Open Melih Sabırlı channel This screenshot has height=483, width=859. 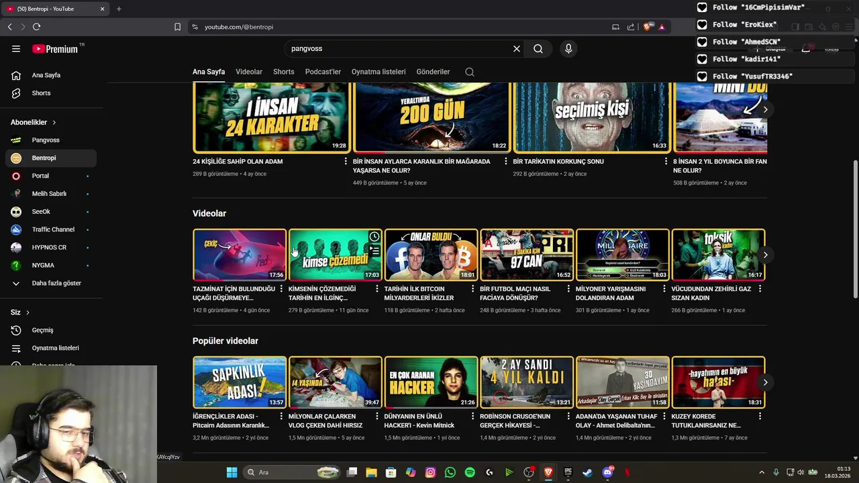click(51, 194)
